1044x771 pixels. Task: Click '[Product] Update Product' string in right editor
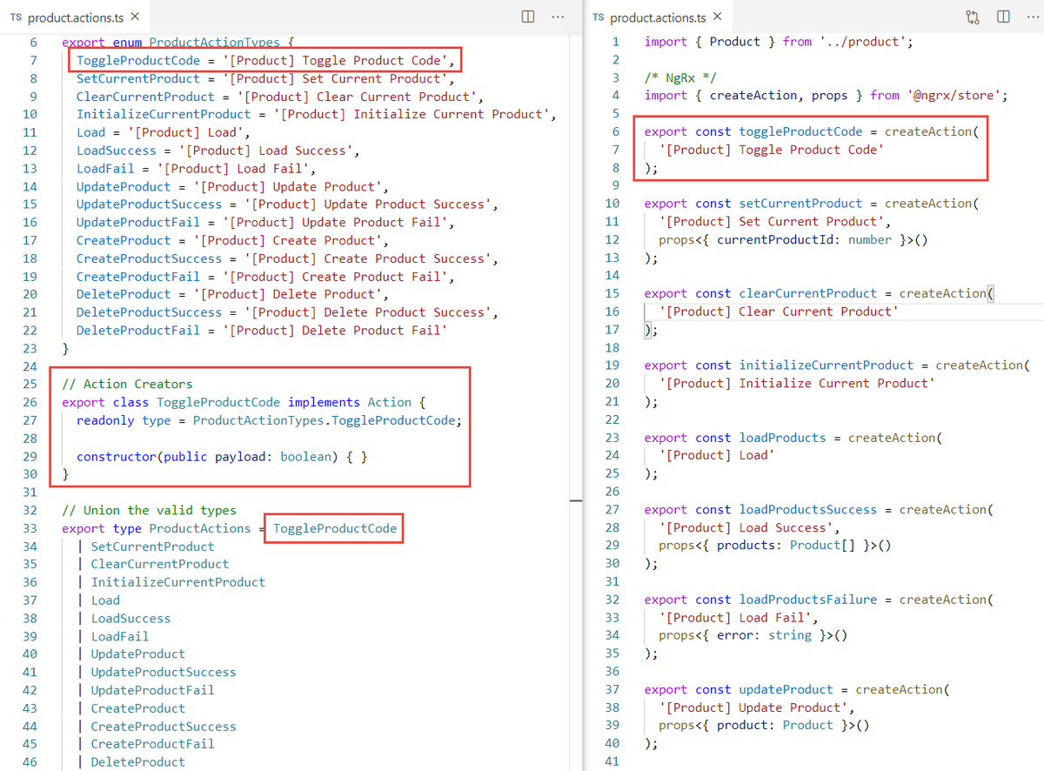coord(753,707)
